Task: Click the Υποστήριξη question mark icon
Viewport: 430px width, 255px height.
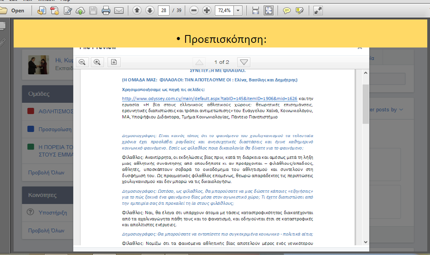Action: (x=30, y=212)
